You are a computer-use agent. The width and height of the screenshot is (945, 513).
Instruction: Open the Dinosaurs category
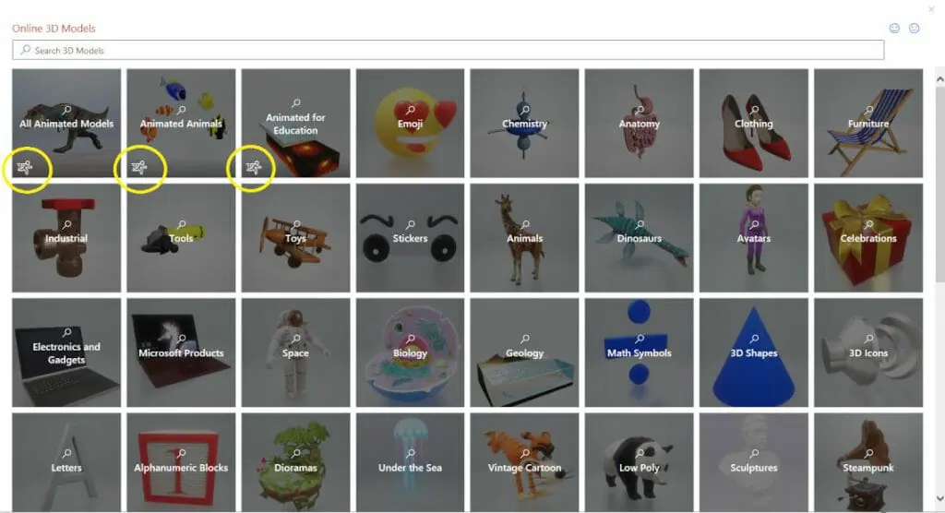(x=639, y=237)
